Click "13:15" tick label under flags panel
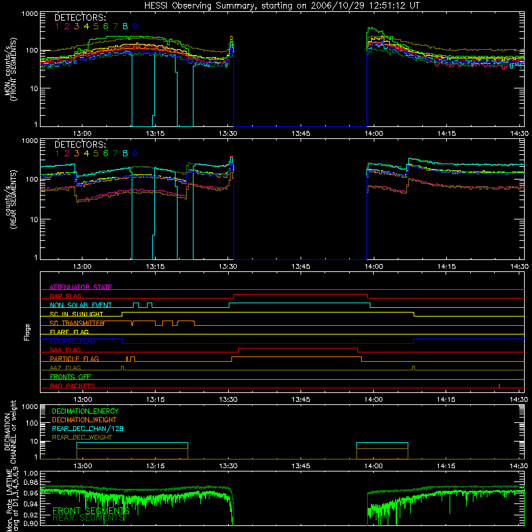 [155, 400]
